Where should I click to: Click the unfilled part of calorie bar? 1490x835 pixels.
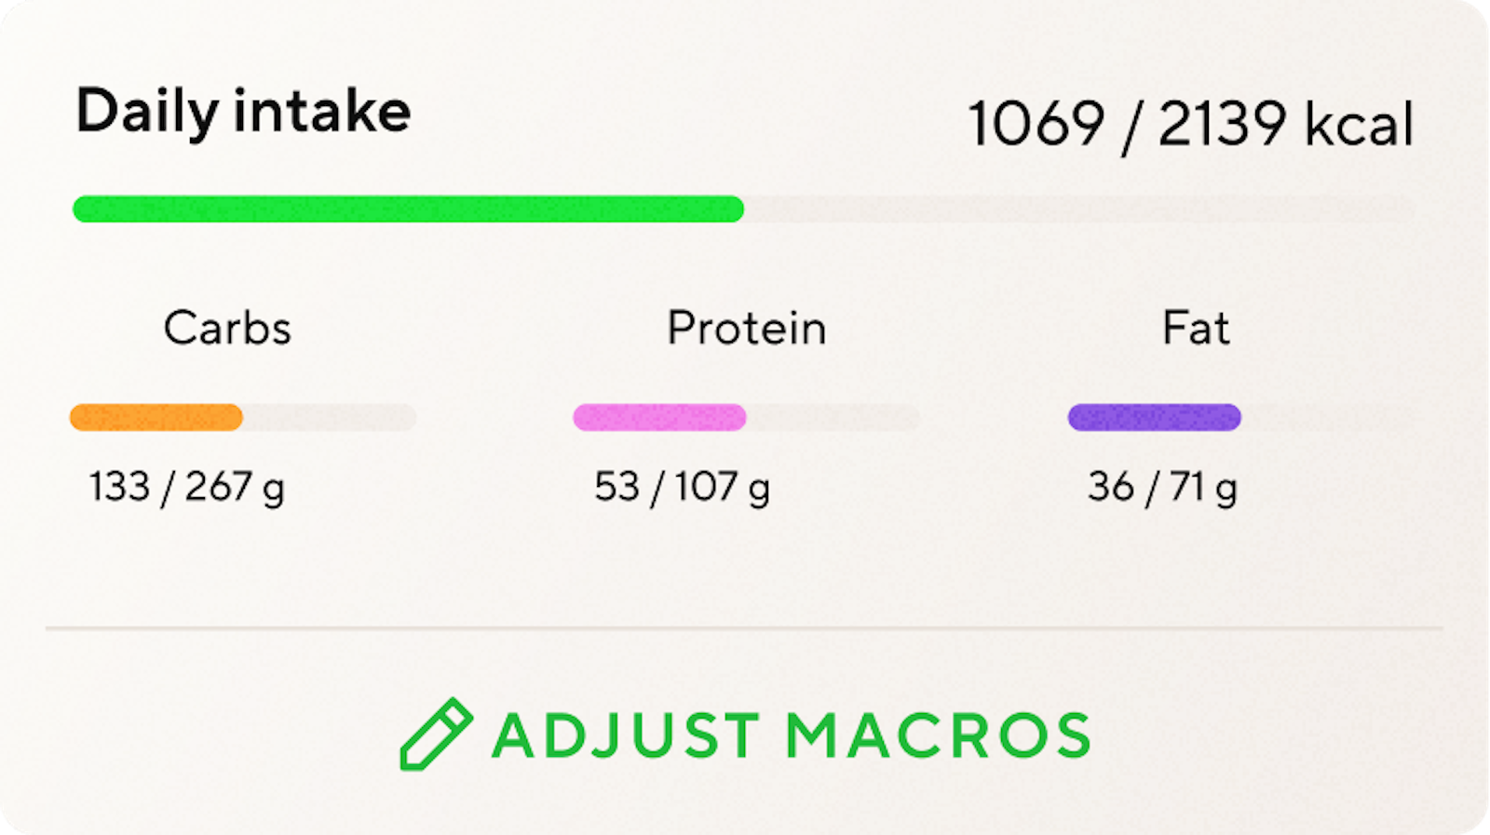coord(1078,209)
